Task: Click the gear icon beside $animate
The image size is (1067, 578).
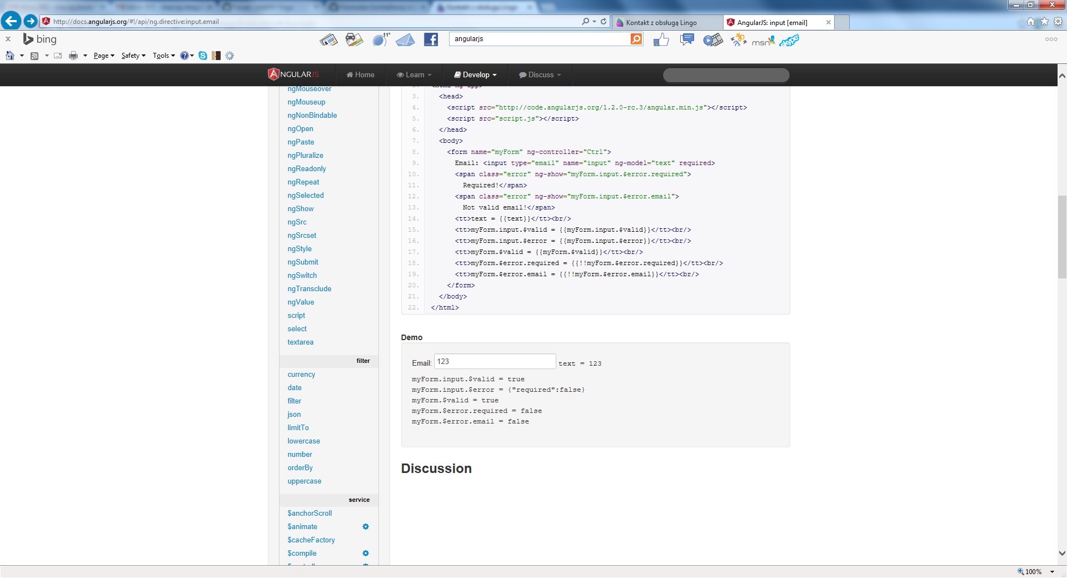Action: 366,527
